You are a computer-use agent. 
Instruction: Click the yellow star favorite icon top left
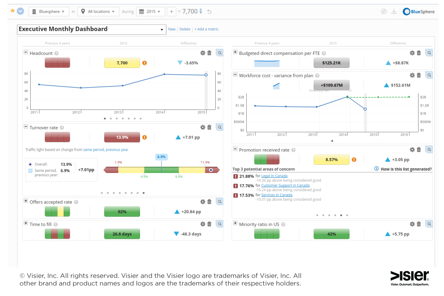pos(12,11)
